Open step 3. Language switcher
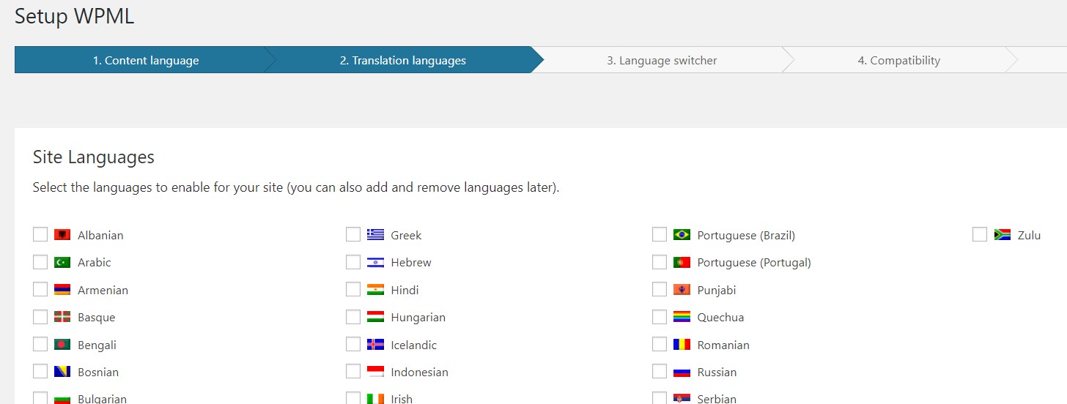1067x404 pixels. pyautogui.click(x=661, y=61)
